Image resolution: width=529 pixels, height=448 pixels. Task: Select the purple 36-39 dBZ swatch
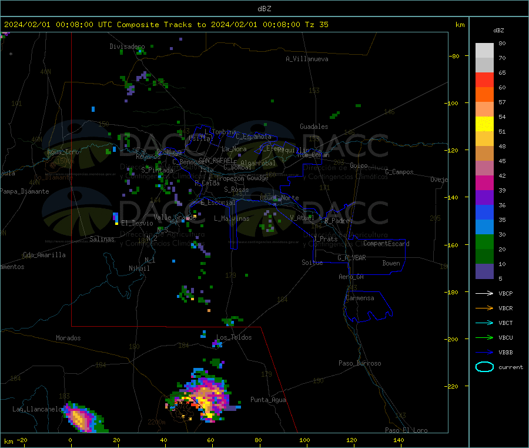click(484, 198)
